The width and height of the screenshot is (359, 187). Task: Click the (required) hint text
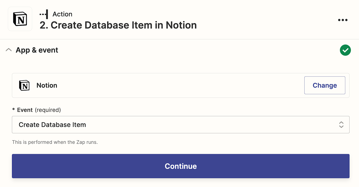tap(48, 110)
